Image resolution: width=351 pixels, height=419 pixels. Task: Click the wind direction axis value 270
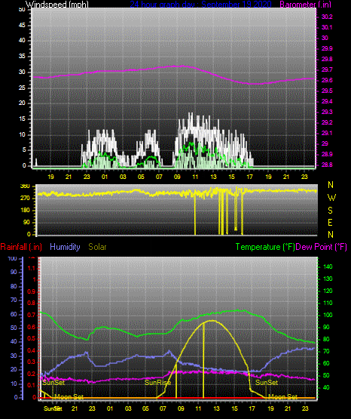pyautogui.click(x=25, y=199)
